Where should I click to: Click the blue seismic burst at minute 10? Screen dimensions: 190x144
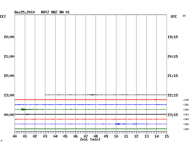pos(118,124)
